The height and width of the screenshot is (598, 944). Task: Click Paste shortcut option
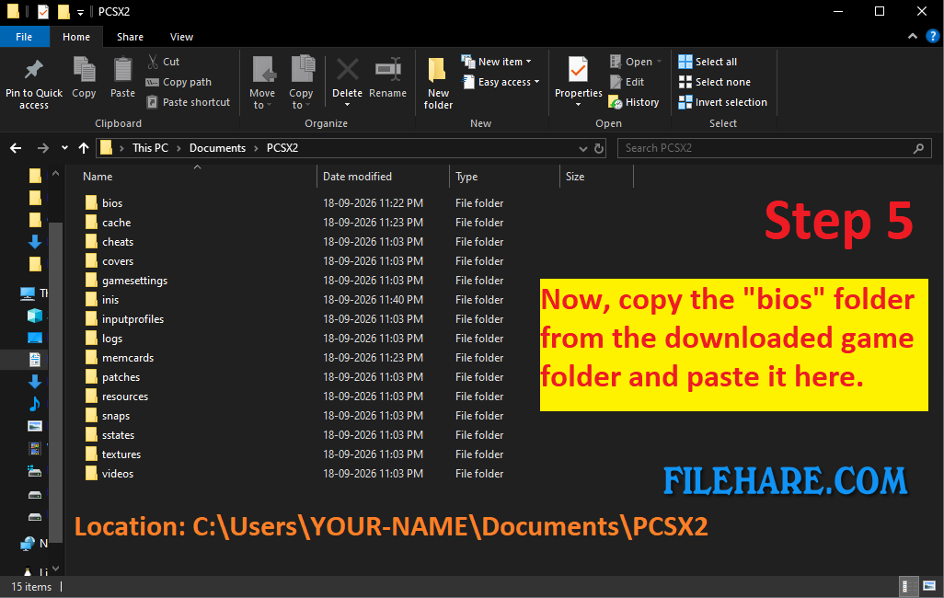188,102
